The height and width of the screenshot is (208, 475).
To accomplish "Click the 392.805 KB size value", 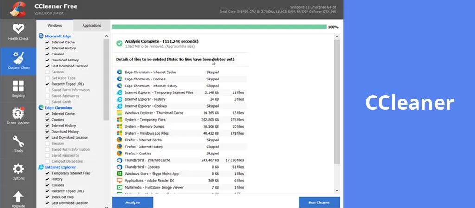I will pyautogui.click(x=210, y=120).
